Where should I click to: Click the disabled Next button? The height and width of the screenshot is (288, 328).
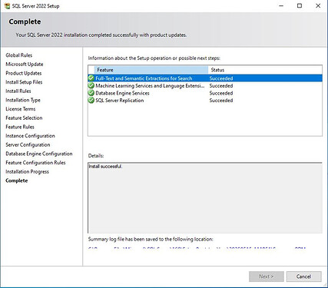coord(267,276)
